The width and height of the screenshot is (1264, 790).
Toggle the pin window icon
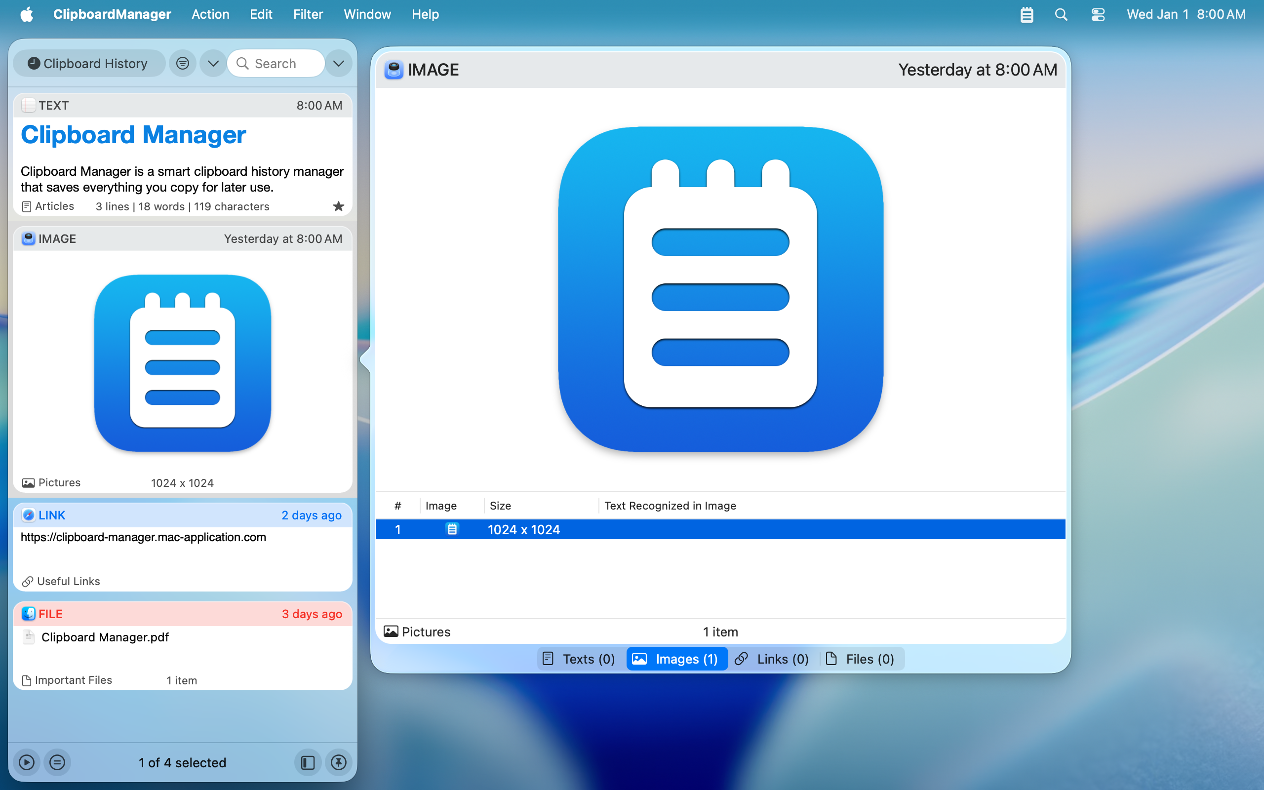[338, 762]
